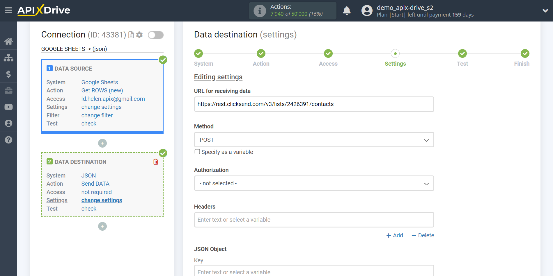Click the data source green checkmark badge
Image resolution: width=553 pixels, height=276 pixels.
[x=163, y=60]
